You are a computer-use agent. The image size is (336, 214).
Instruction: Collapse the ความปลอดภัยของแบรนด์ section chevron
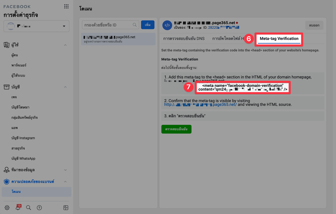pos(65,182)
